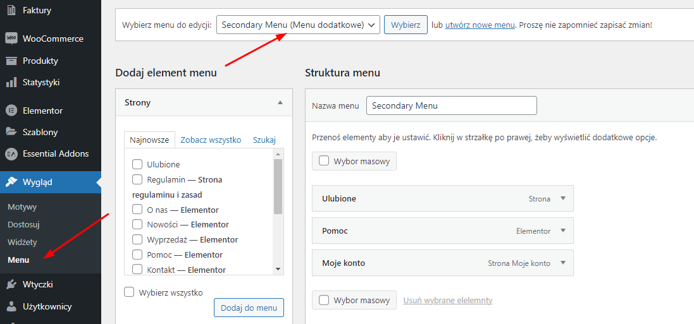Screen dimensions: 694x324
Task: Switch to the Zobacz wszystko tab
Action: coord(211,140)
